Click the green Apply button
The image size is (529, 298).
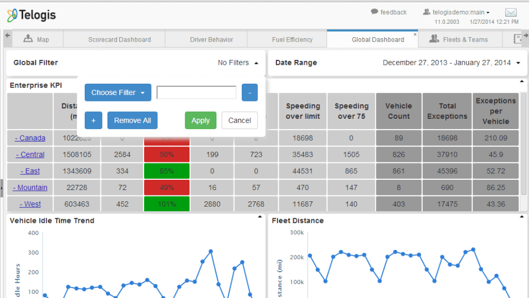pyautogui.click(x=200, y=120)
